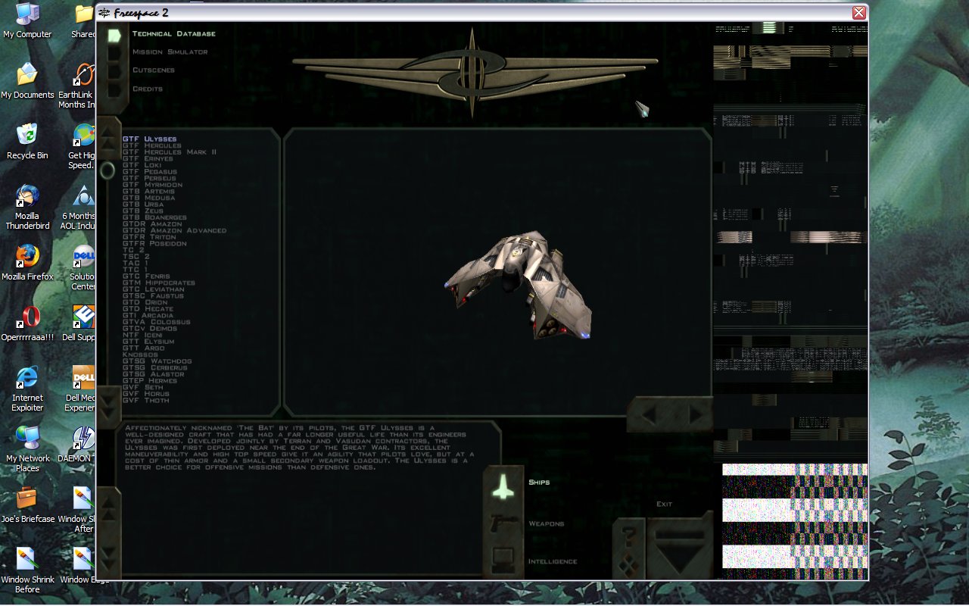969x606 pixels.
Task: Click the Weapons section pistol icon
Action: (x=503, y=523)
